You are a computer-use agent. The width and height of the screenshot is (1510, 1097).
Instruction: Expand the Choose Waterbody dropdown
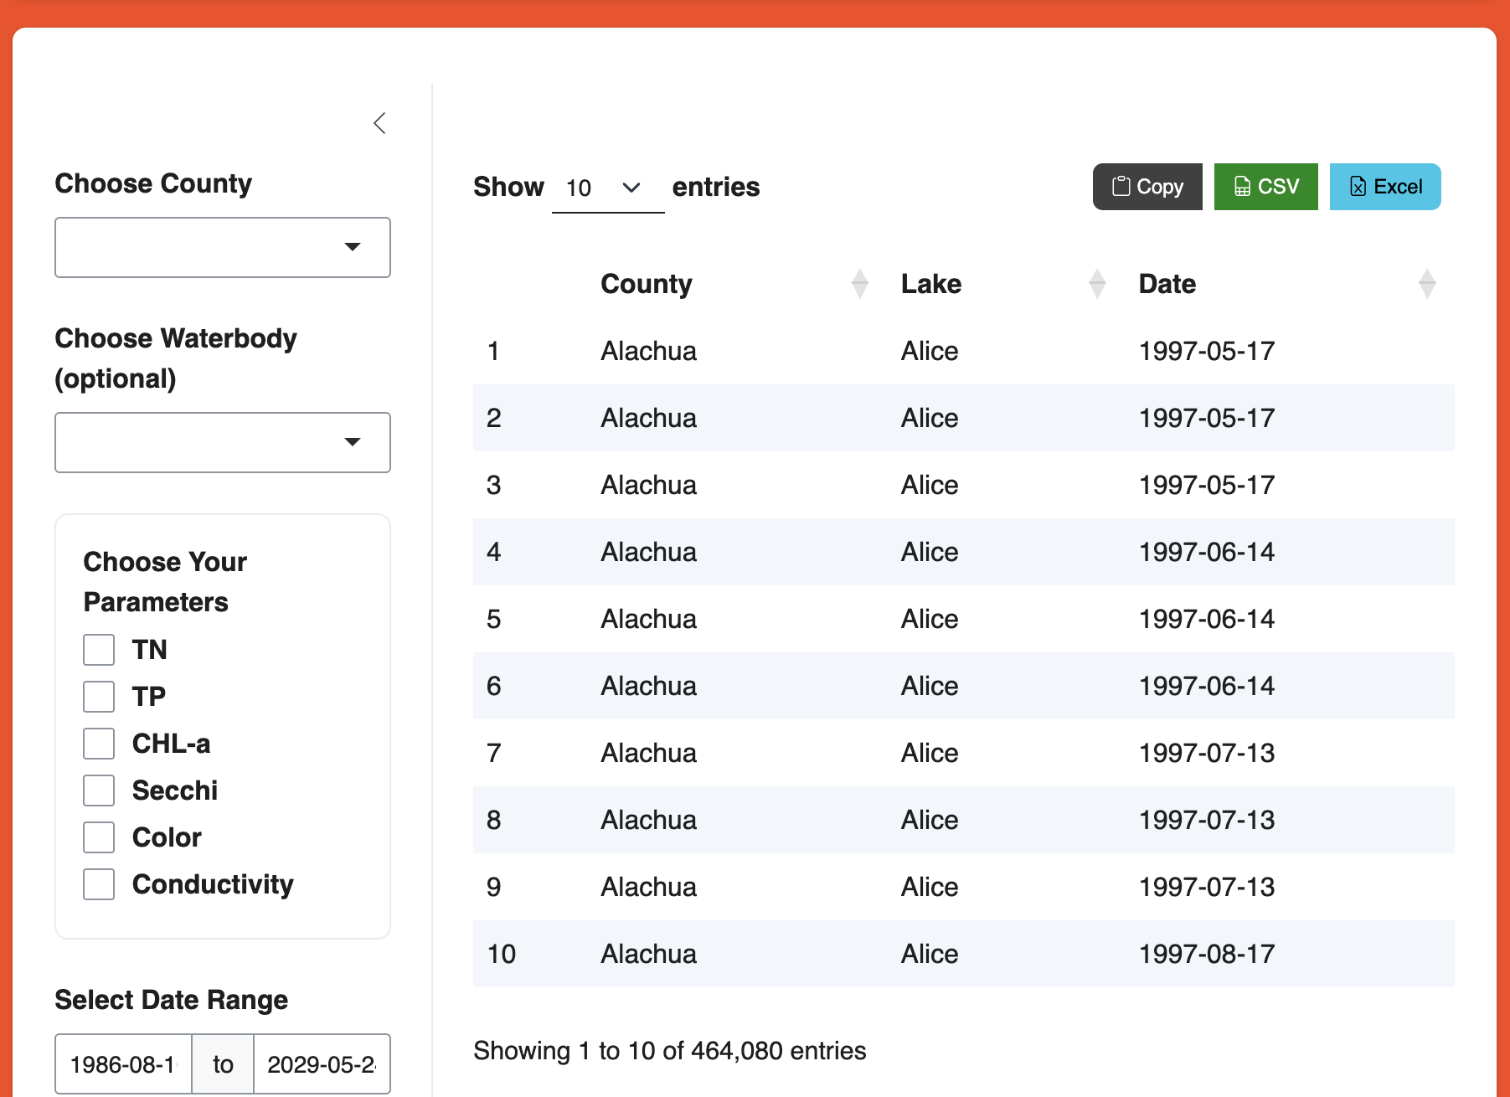[223, 442]
